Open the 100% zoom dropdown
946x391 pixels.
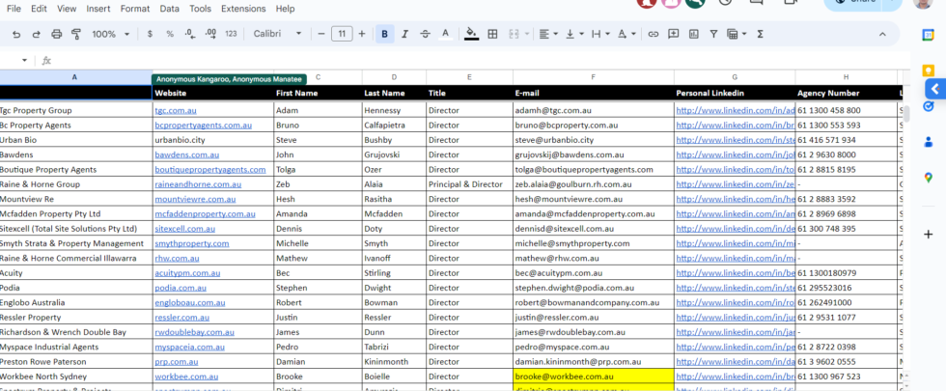coord(109,34)
